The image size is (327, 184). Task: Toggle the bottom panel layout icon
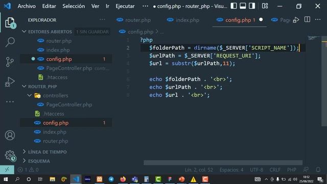click(x=243, y=6)
